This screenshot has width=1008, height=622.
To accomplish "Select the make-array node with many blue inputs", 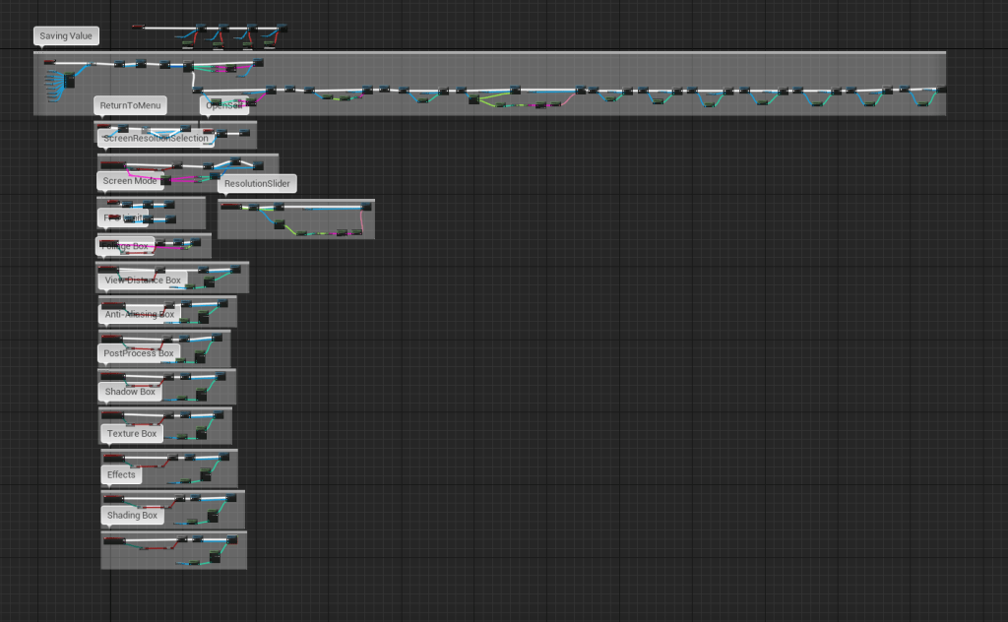I will coord(69,82).
